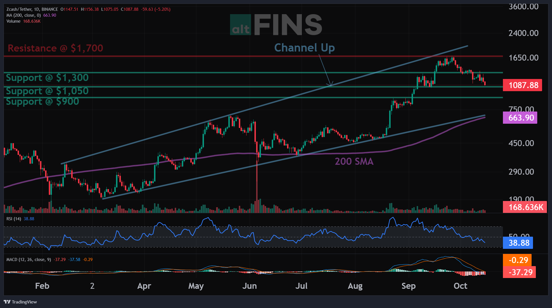Select the RSI (14) indicator label
Image resolution: width=552 pixels, height=308 pixels.
[14, 219]
